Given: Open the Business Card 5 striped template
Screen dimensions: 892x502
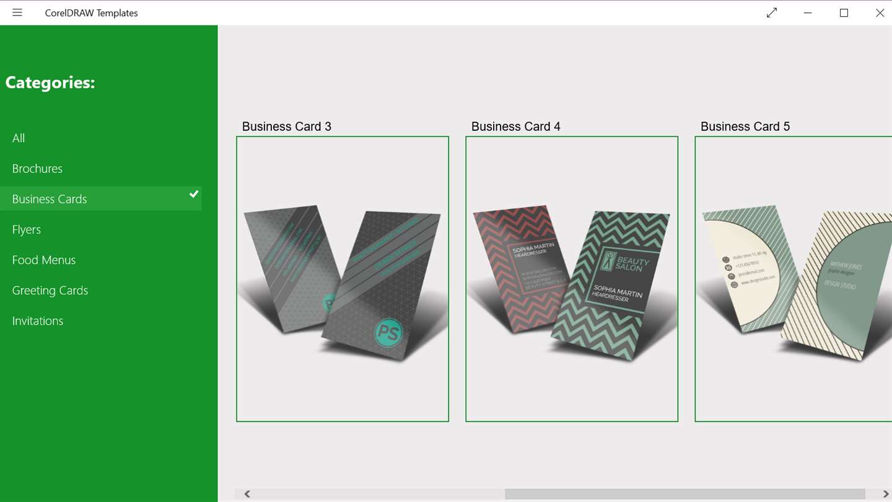Looking at the screenshot, I should (794, 279).
